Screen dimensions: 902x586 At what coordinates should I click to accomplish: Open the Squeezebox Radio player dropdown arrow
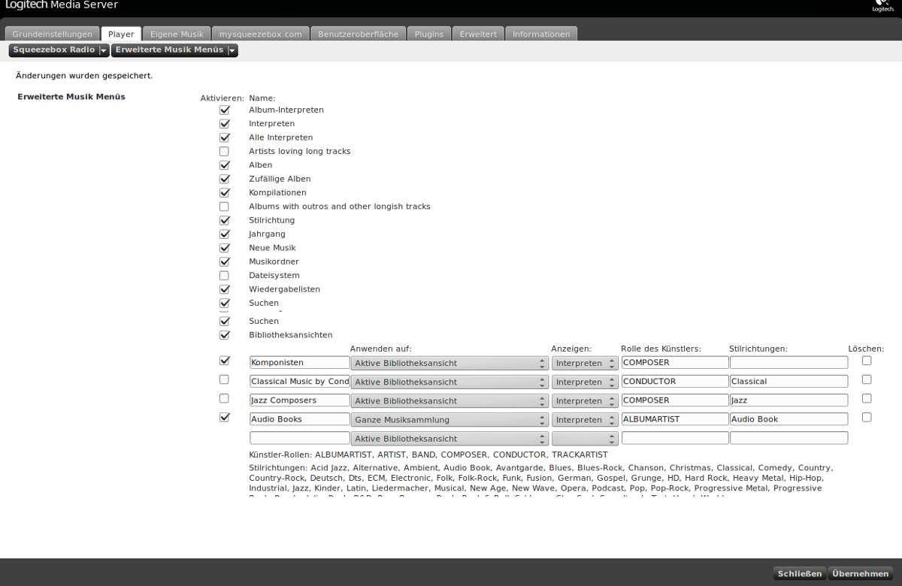[x=104, y=50]
